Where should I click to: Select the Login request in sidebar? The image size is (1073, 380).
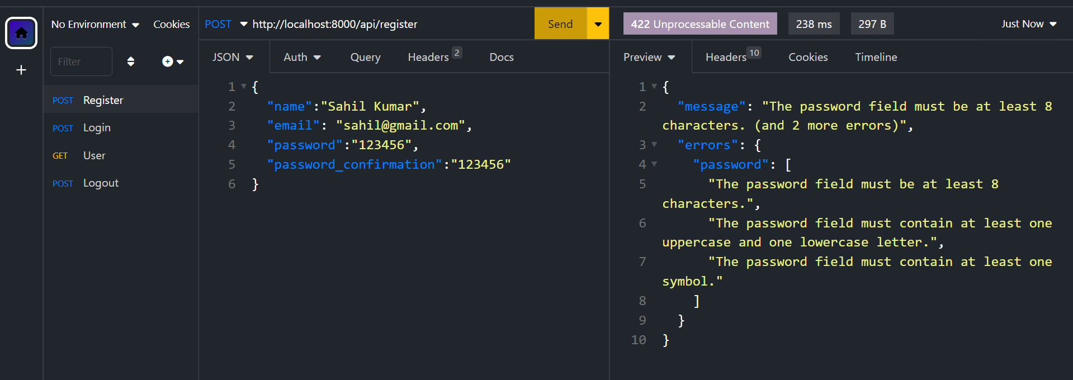pos(97,127)
